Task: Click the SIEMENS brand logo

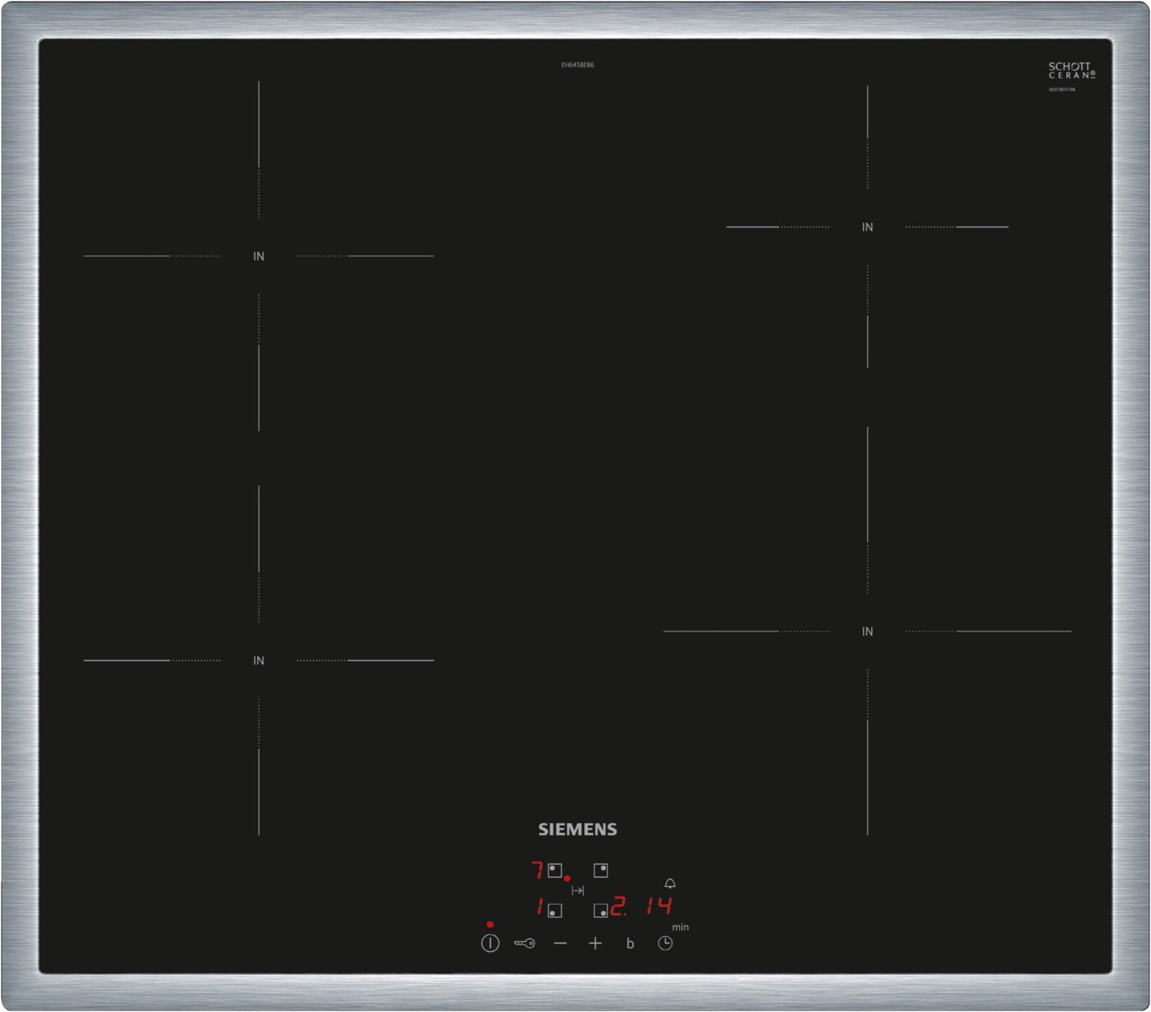Action: coord(577,829)
